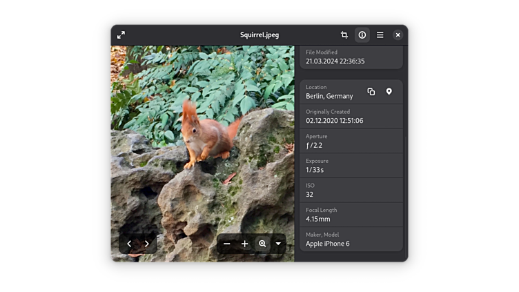
Task: Click the Originally Created date entry
Action: [351, 117]
